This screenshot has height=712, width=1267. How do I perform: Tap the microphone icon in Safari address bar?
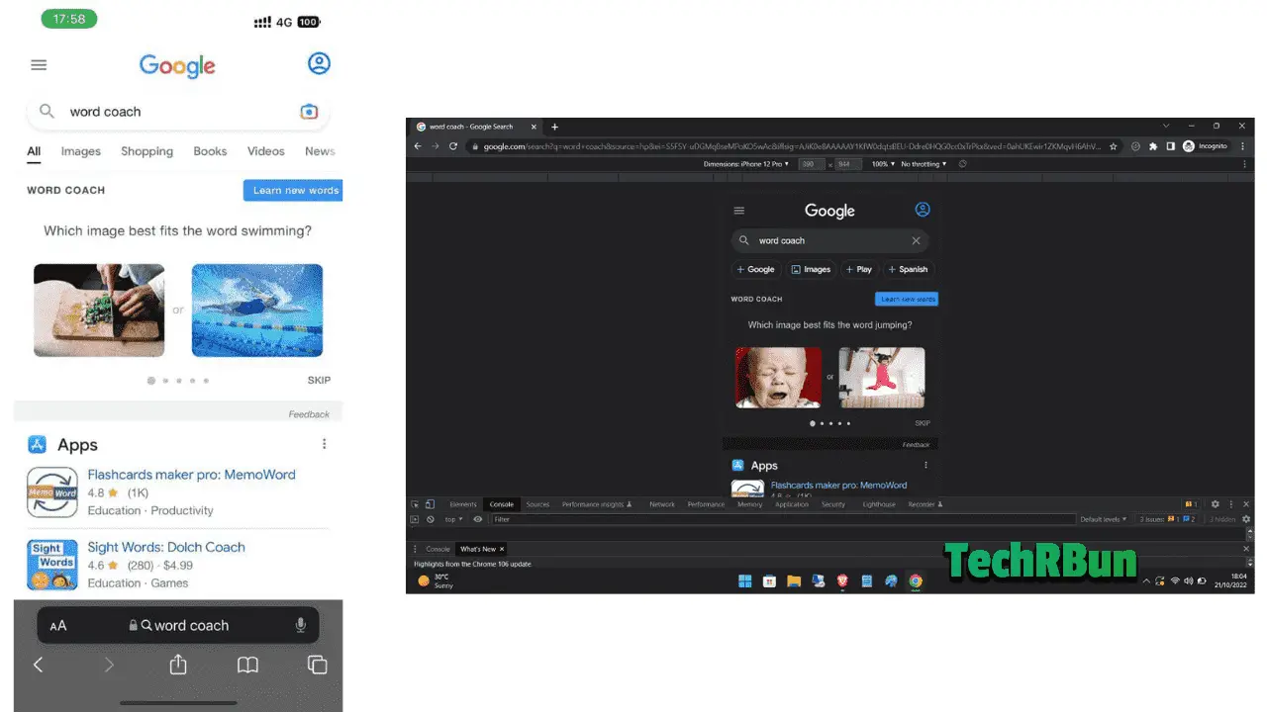coord(301,625)
